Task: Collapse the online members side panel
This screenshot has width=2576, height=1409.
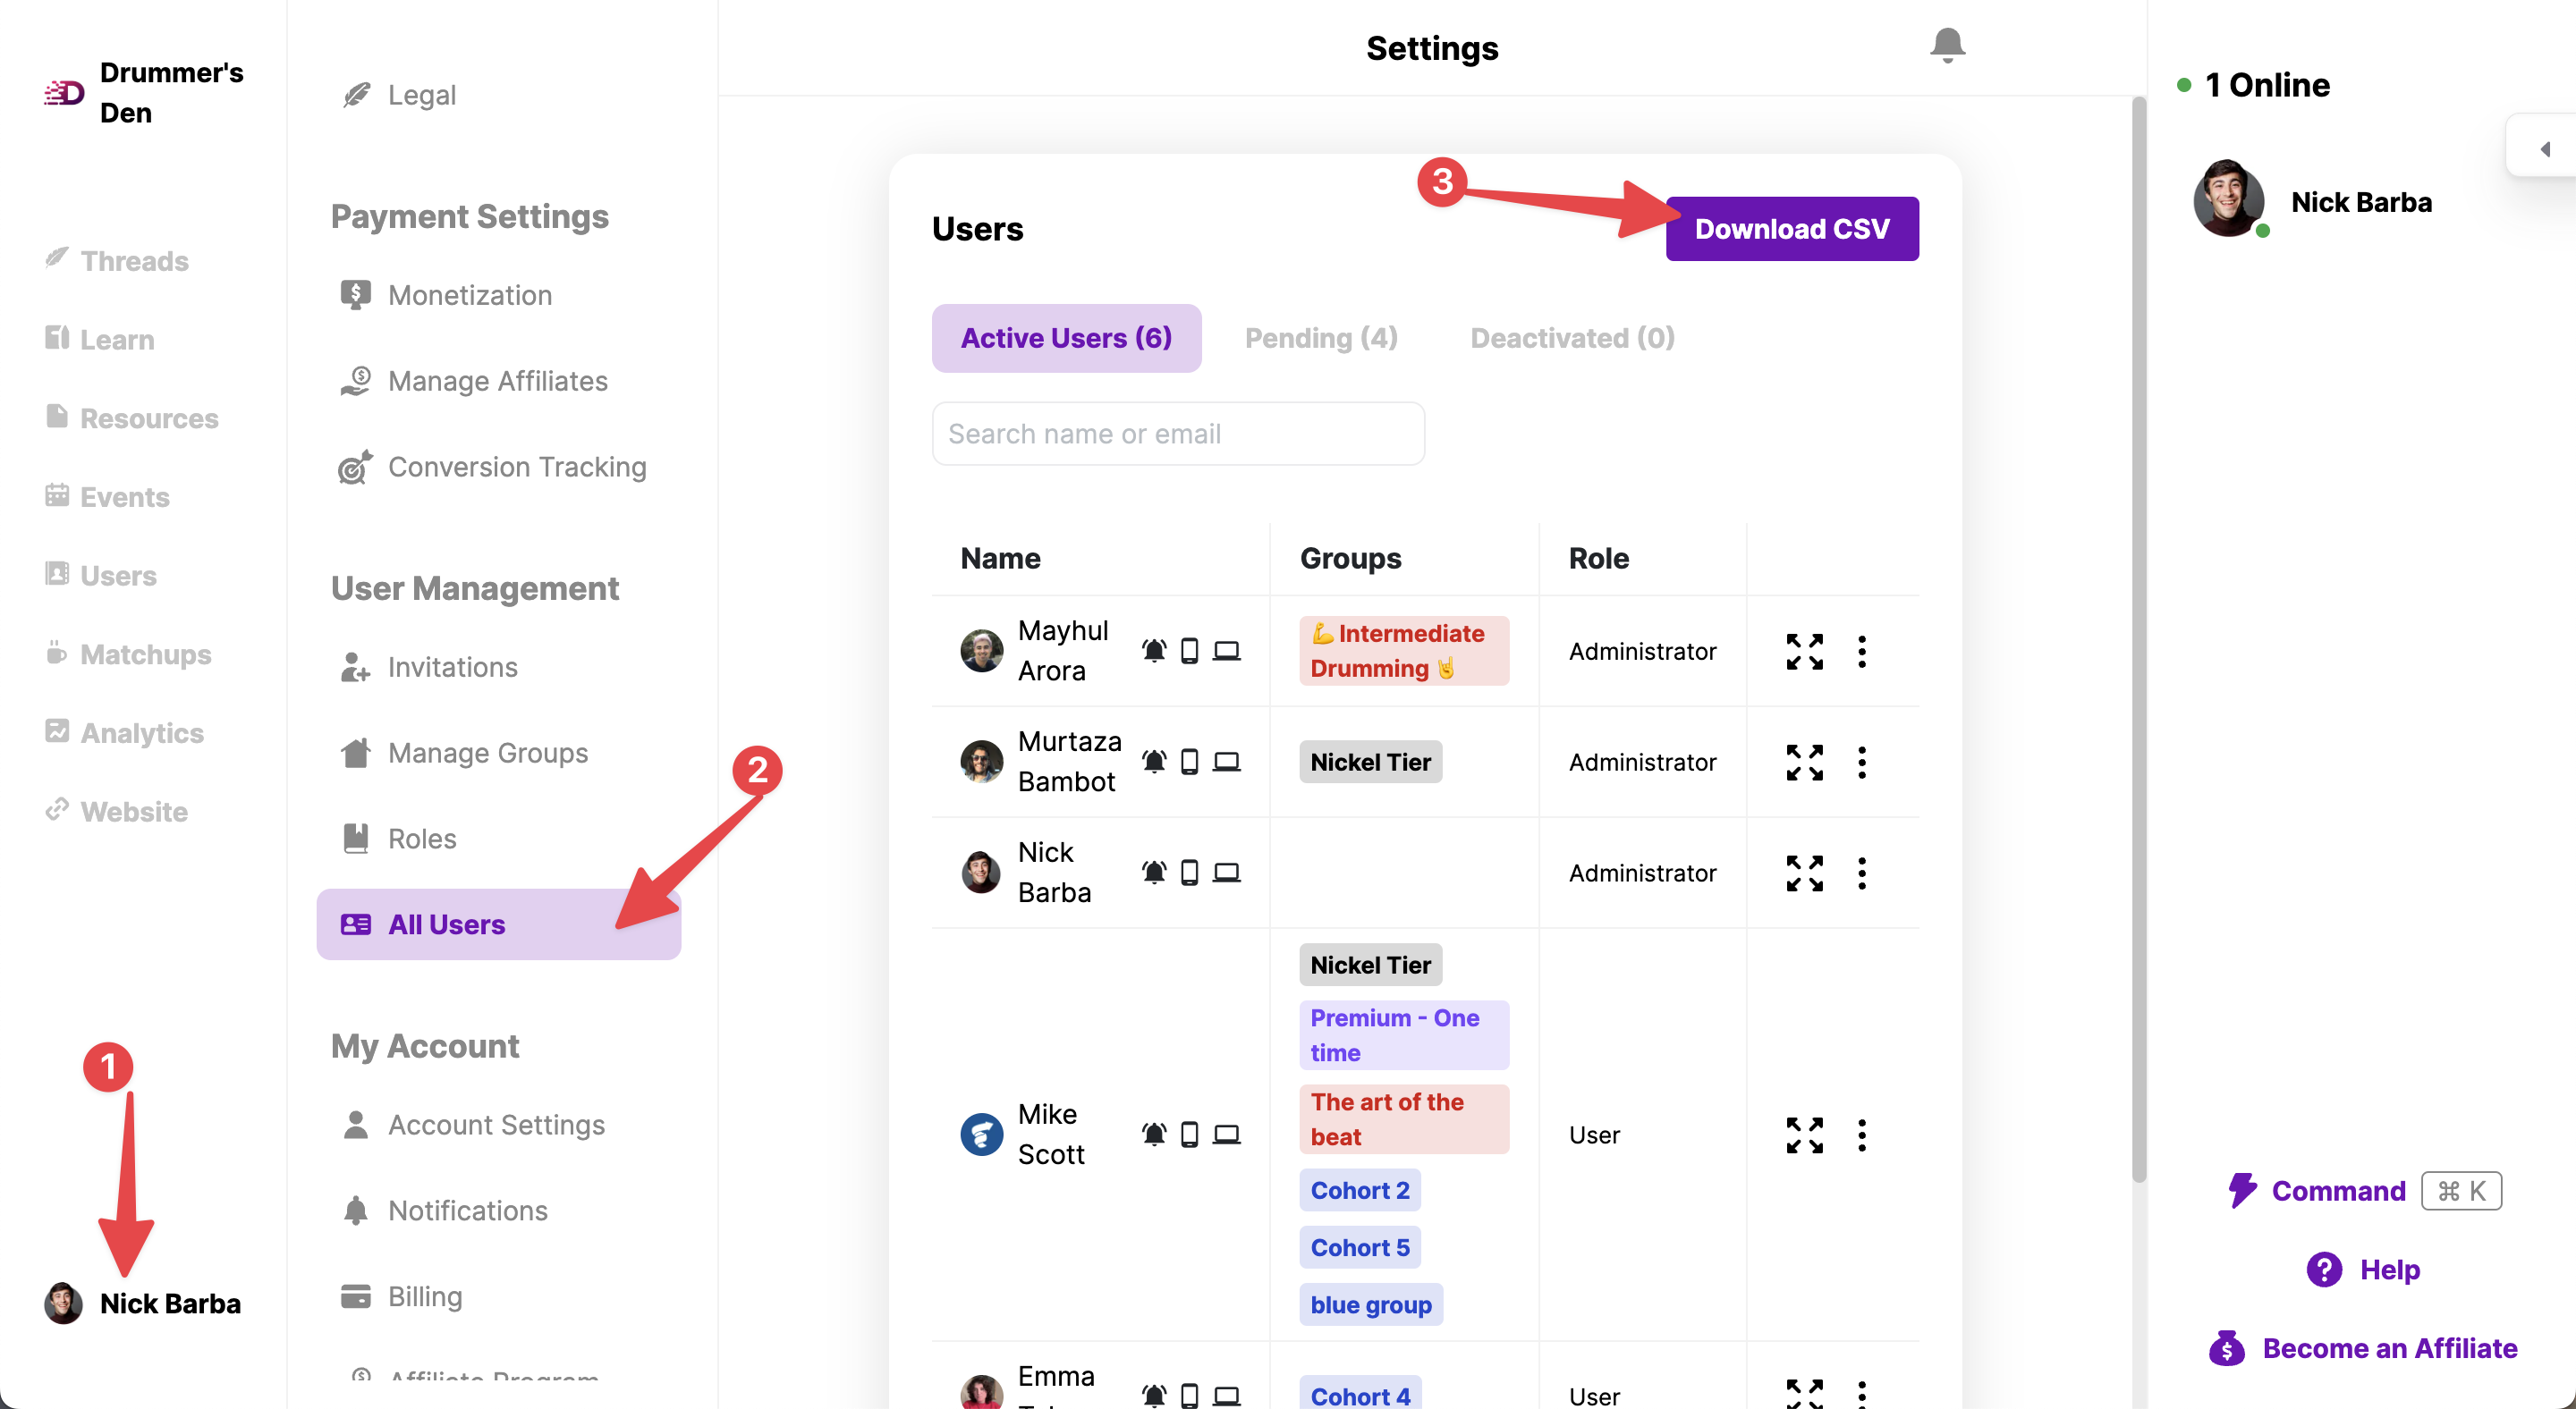Action: 2544,149
